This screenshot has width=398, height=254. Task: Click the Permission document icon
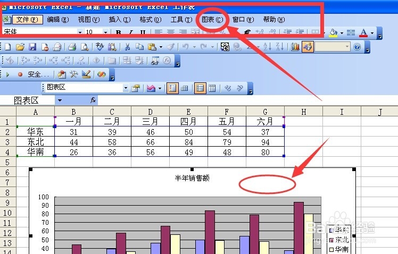point(45,47)
